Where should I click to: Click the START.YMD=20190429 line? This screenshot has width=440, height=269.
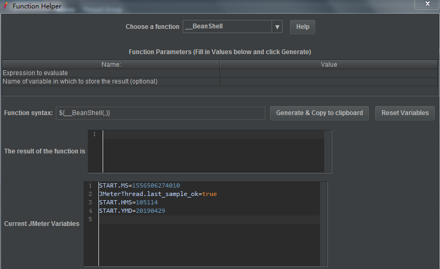coord(132,211)
